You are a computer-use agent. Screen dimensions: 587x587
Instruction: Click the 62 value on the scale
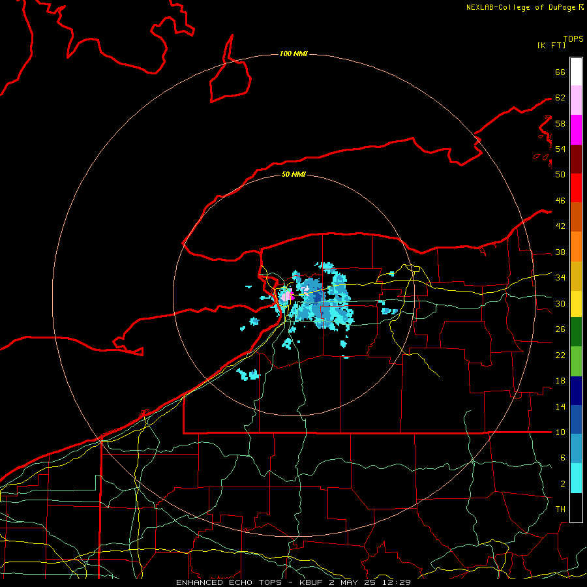[x=560, y=98]
